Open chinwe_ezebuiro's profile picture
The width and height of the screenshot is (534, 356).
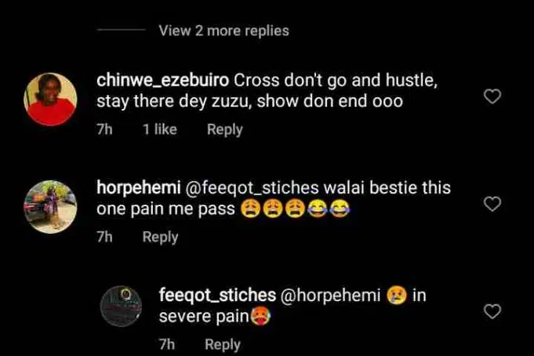[x=50, y=99]
